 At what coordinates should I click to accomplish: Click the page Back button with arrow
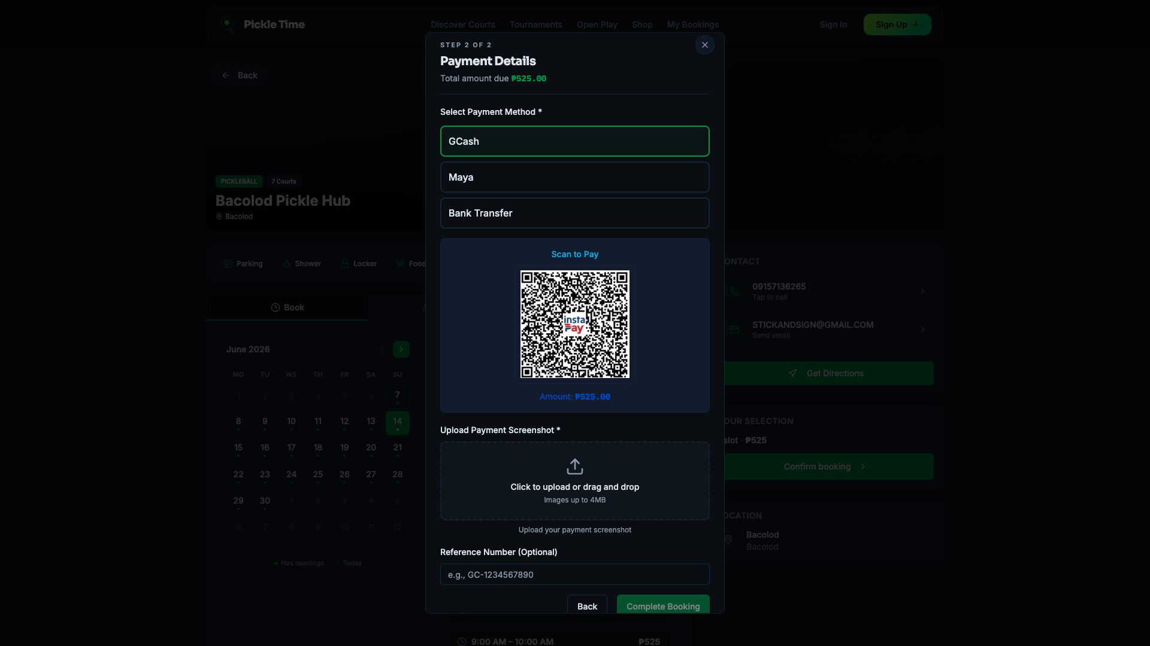click(x=240, y=75)
